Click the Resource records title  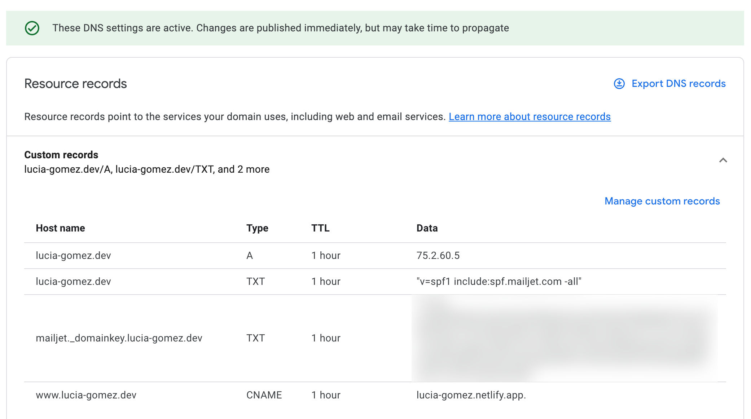click(x=76, y=84)
